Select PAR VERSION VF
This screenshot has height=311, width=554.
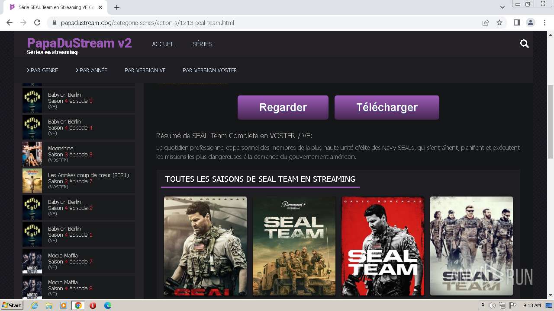pyautogui.click(x=145, y=70)
